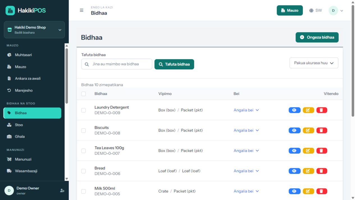Open Wasambazaji in the sidebar

32,171
